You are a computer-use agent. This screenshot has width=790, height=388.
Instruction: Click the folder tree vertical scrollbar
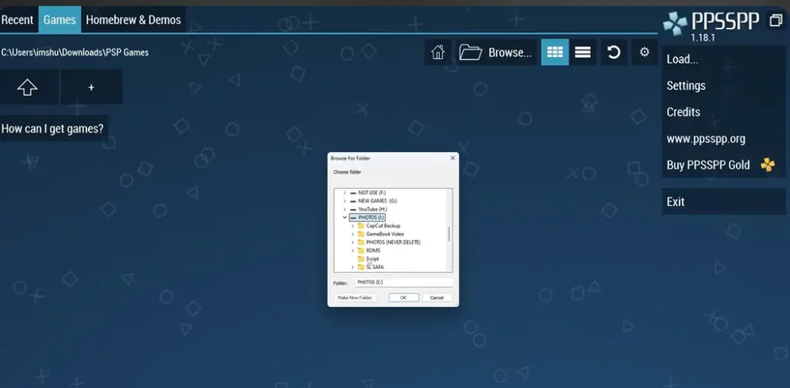pyautogui.click(x=449, y=234)
